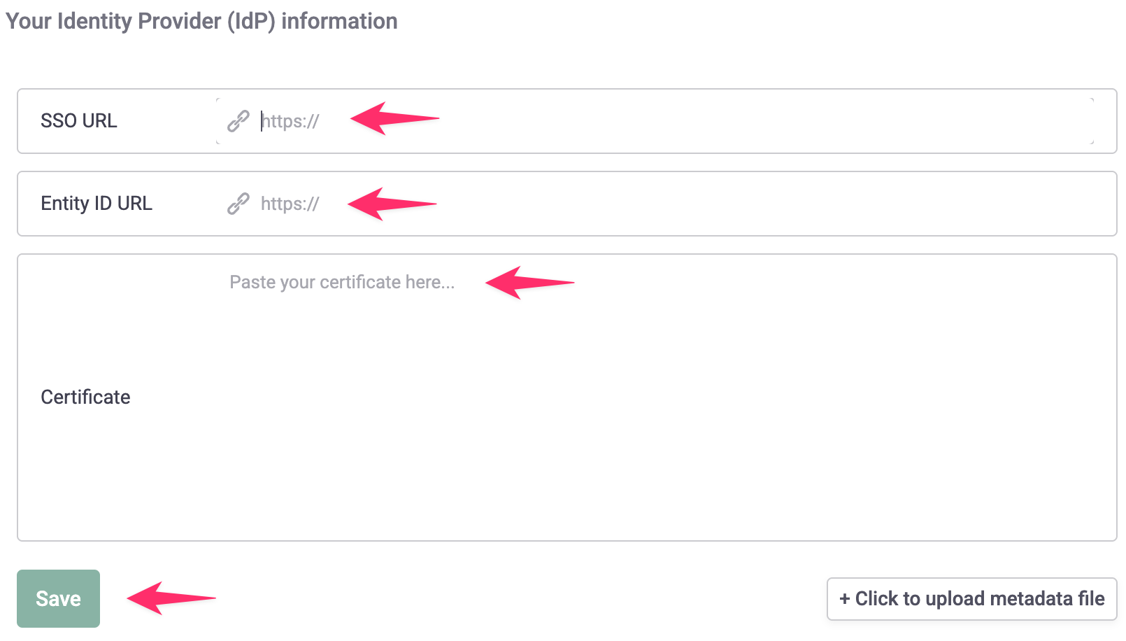Screen dimensions: 1126x641
Task: Click the 'Paste your certificate here...' placeholder text
Action: coord(342,282)
